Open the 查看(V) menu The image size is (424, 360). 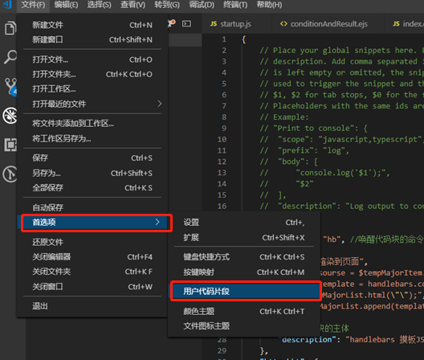coord(132,5)
